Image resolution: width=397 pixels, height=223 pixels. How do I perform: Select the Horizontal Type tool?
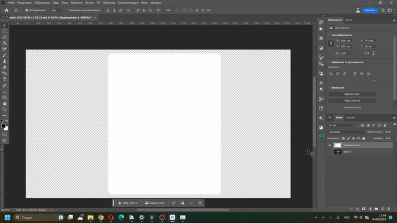click(x=4, y=79)
